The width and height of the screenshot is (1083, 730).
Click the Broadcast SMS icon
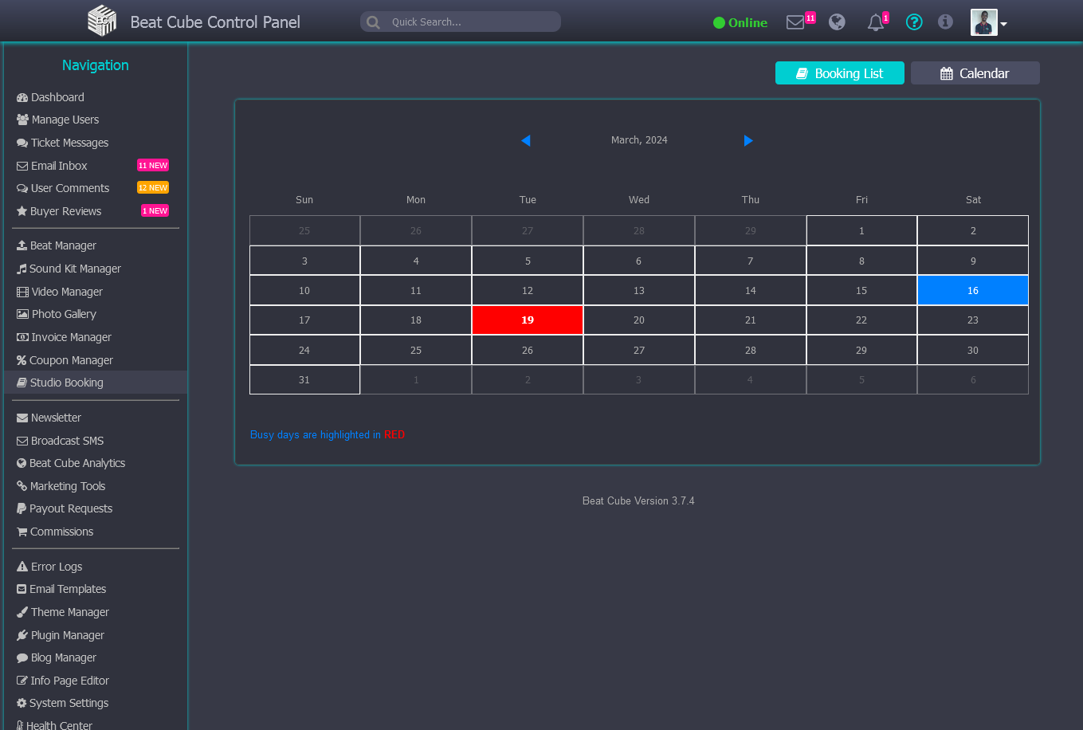[22, 441]
